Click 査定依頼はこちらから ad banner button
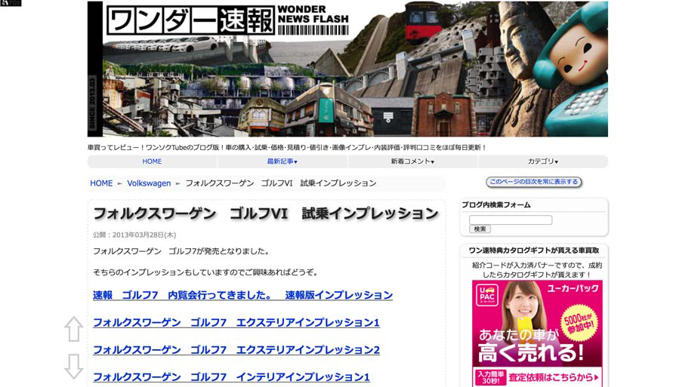This screenshot has width=673, height=387. [x=554, y=378]
